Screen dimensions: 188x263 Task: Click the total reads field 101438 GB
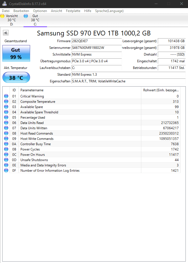click(x=172, y=41)
